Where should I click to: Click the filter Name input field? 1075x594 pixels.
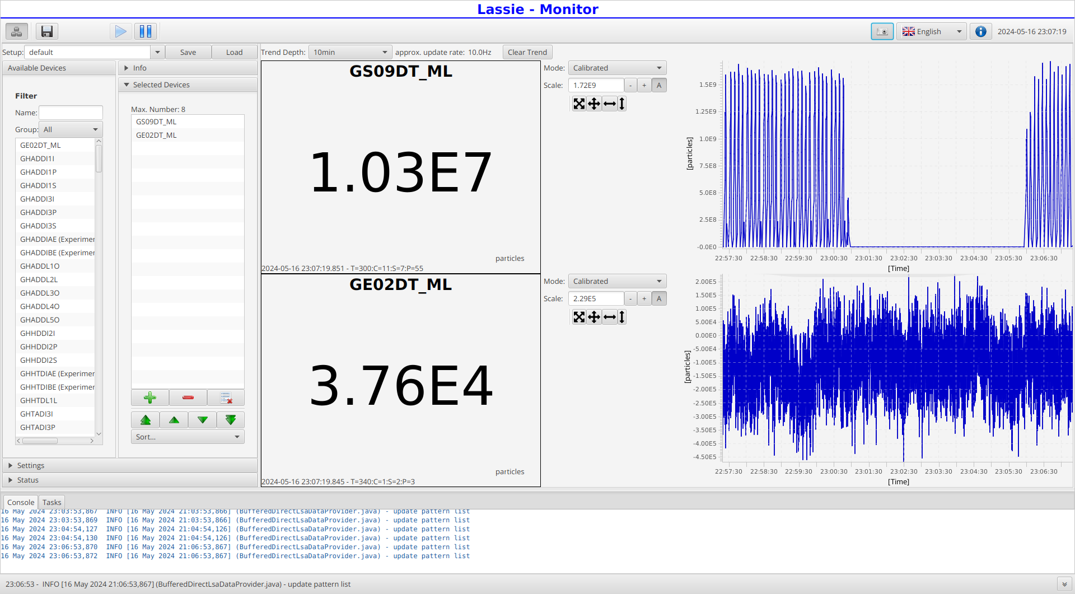[x=71, y=113]
